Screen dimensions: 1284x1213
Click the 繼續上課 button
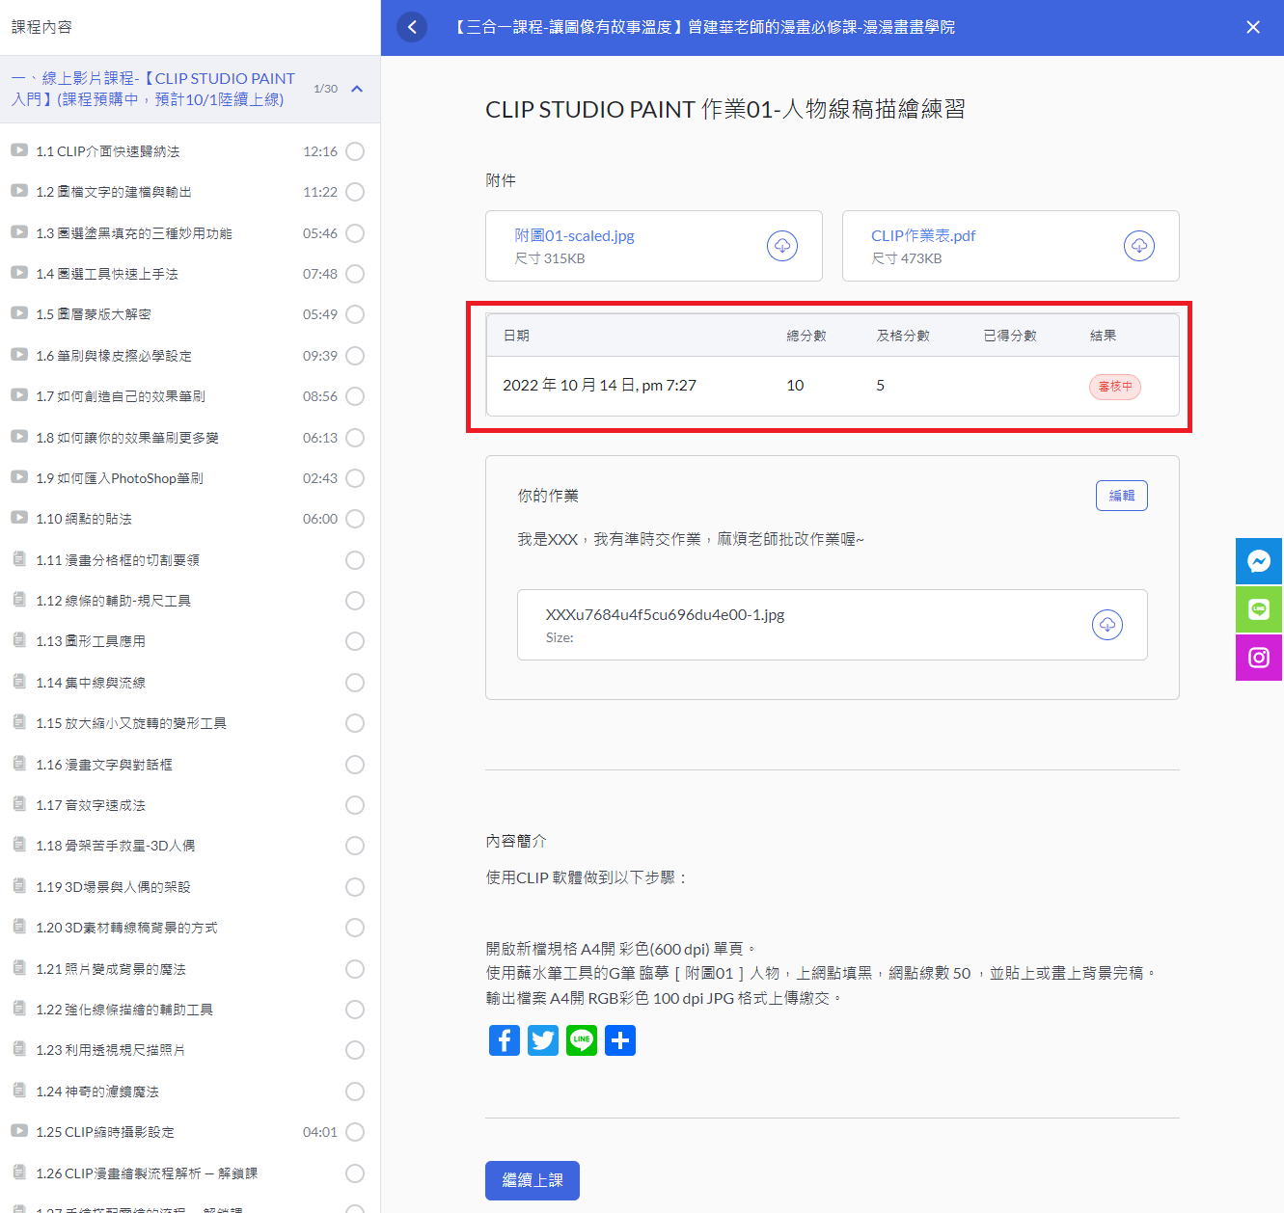[x=533, y=1180]
